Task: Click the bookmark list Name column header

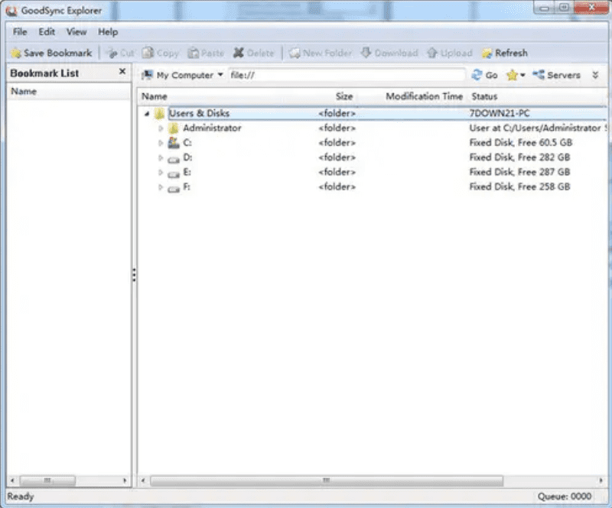Action: pos(24,91)
